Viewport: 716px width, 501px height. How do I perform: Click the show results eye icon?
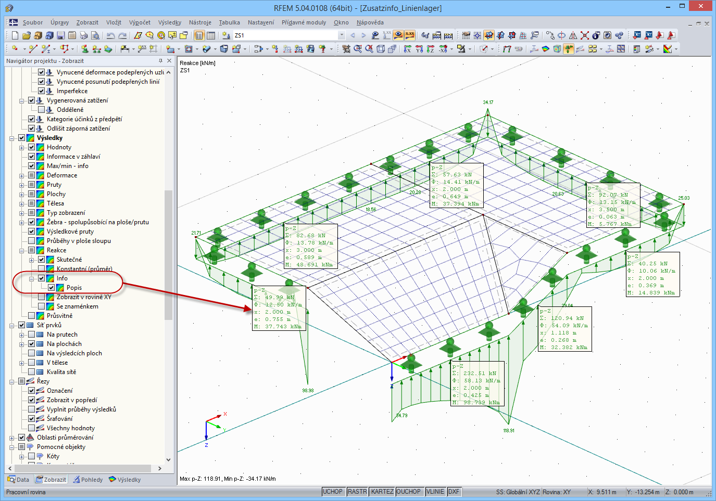tap(398, 35)
